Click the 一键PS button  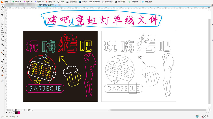pyautogui.click(x=83, y=2)
